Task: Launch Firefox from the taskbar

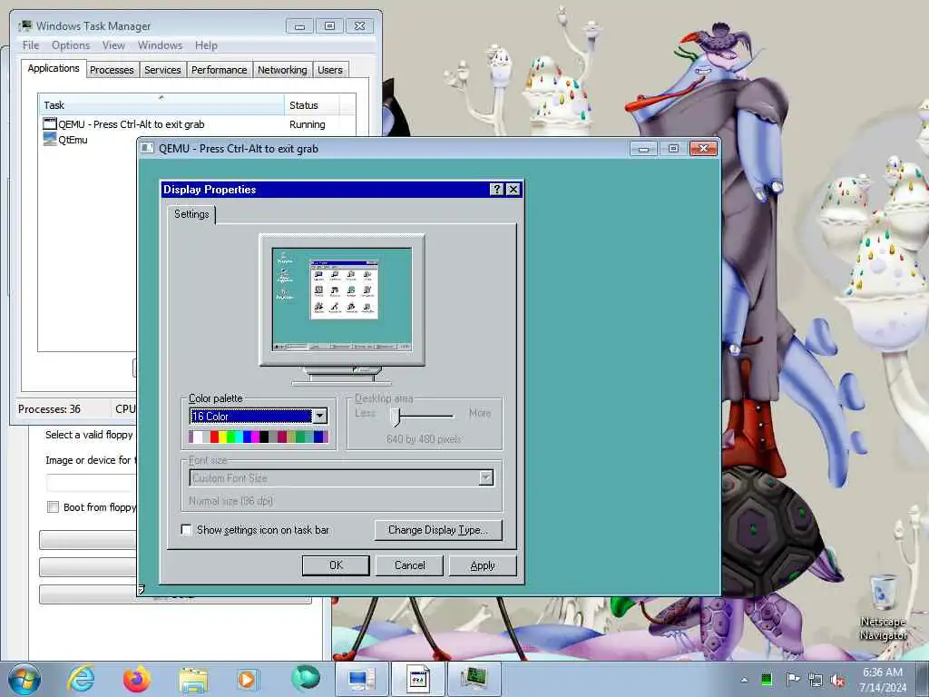Action: click(x=137, y=679)
